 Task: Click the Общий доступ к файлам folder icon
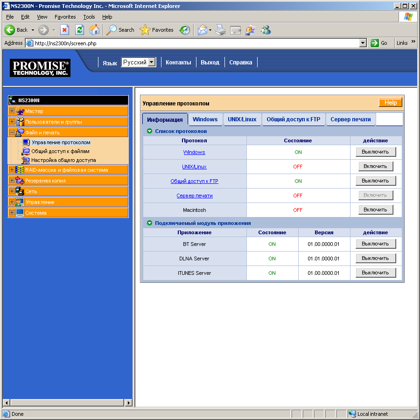[26, 151]
